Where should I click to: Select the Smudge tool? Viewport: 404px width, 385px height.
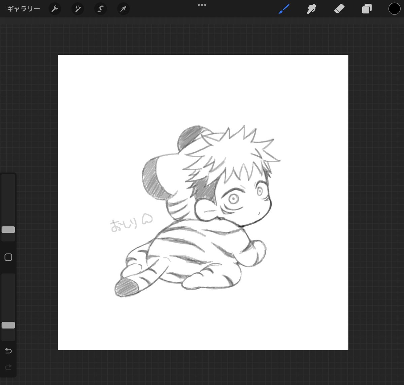[311, 9]
